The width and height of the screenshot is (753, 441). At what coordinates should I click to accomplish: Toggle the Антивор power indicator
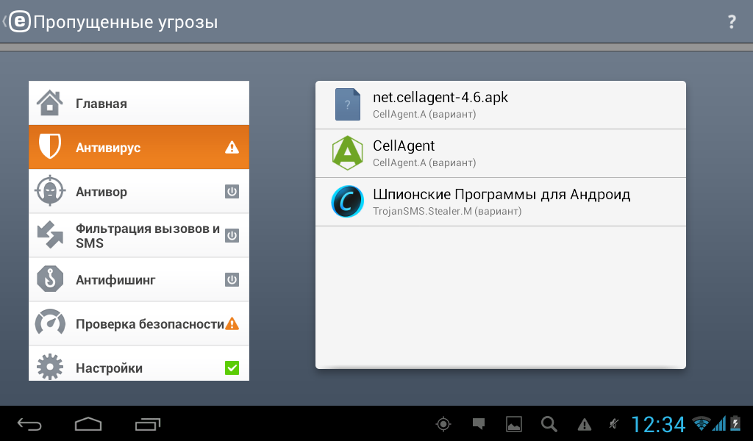click(x=232, y=192)
